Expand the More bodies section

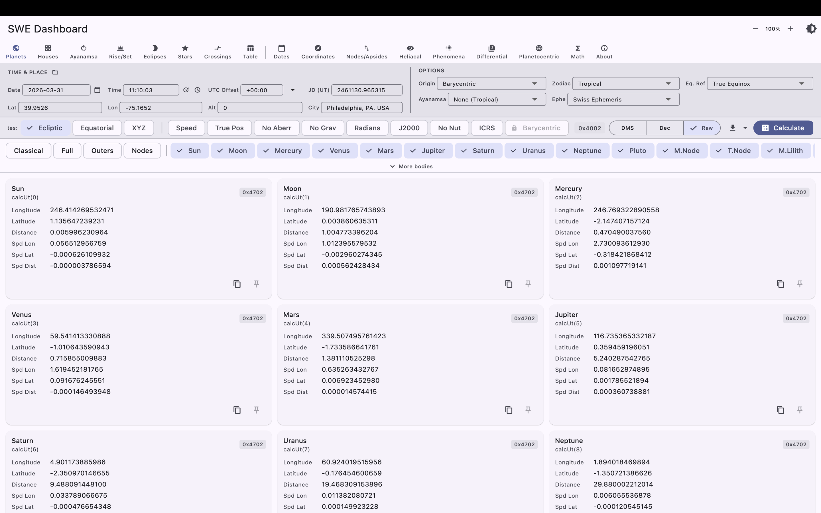coord(411,166)
